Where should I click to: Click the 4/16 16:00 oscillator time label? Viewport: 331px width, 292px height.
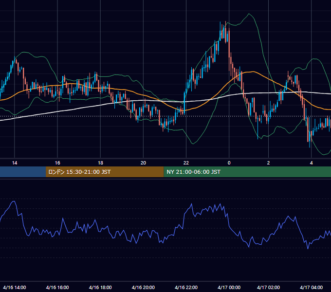click(x=57, y=288)
